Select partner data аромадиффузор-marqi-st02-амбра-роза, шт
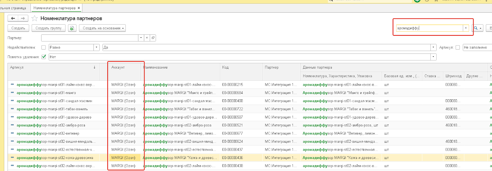Screen dimensions: 492x171 click(340, 125)
